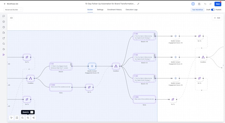The width and height of the screenshot is (225, 123).
Task: Edit workflow name with pencil icon
Action: point(138,4)
